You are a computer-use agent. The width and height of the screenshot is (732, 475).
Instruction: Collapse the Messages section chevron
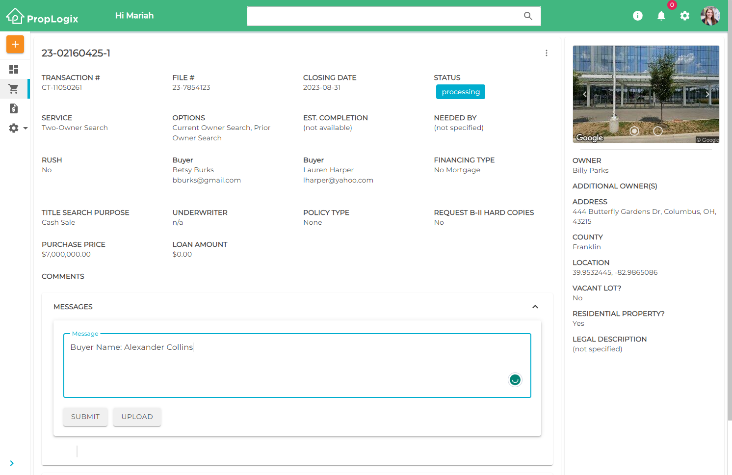pyautogui.click(x=535, y=307)
